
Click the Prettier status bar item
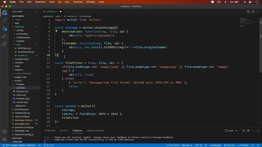click(x=243, y=145)
